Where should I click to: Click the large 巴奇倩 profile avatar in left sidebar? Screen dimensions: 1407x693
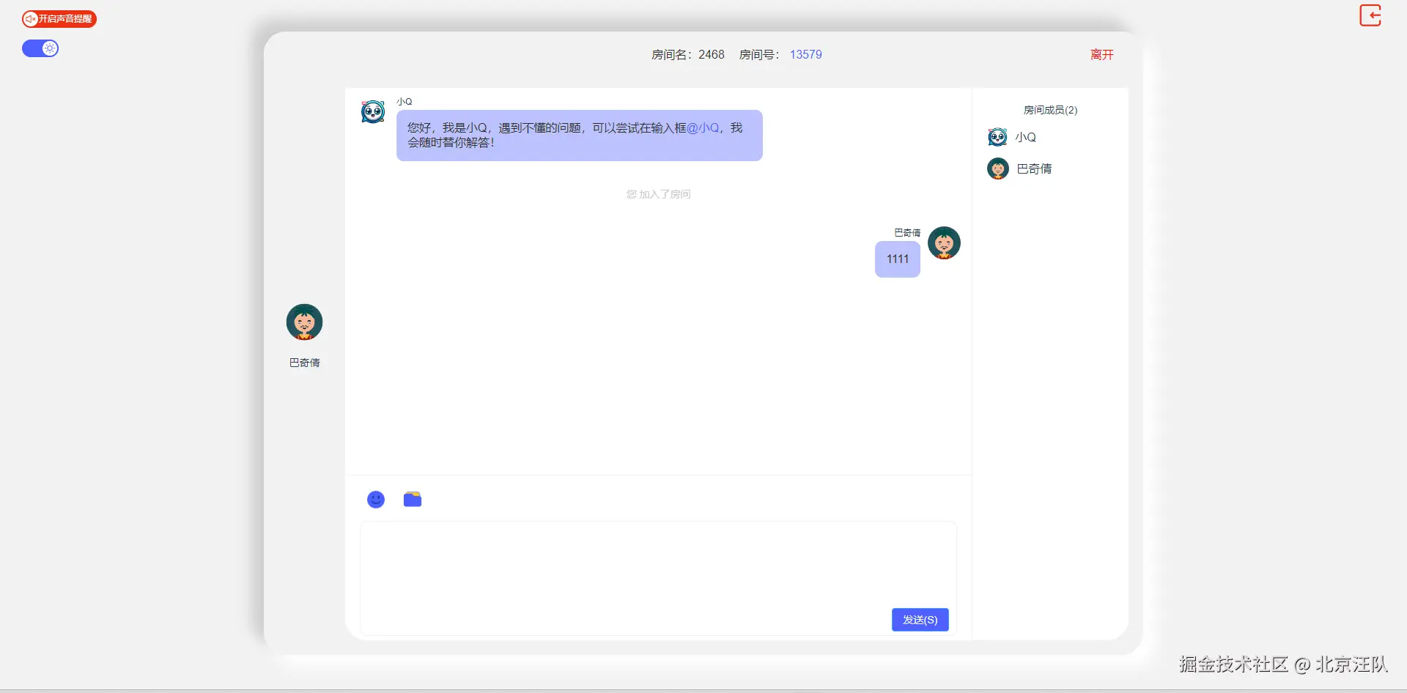[x=304, y=322]
